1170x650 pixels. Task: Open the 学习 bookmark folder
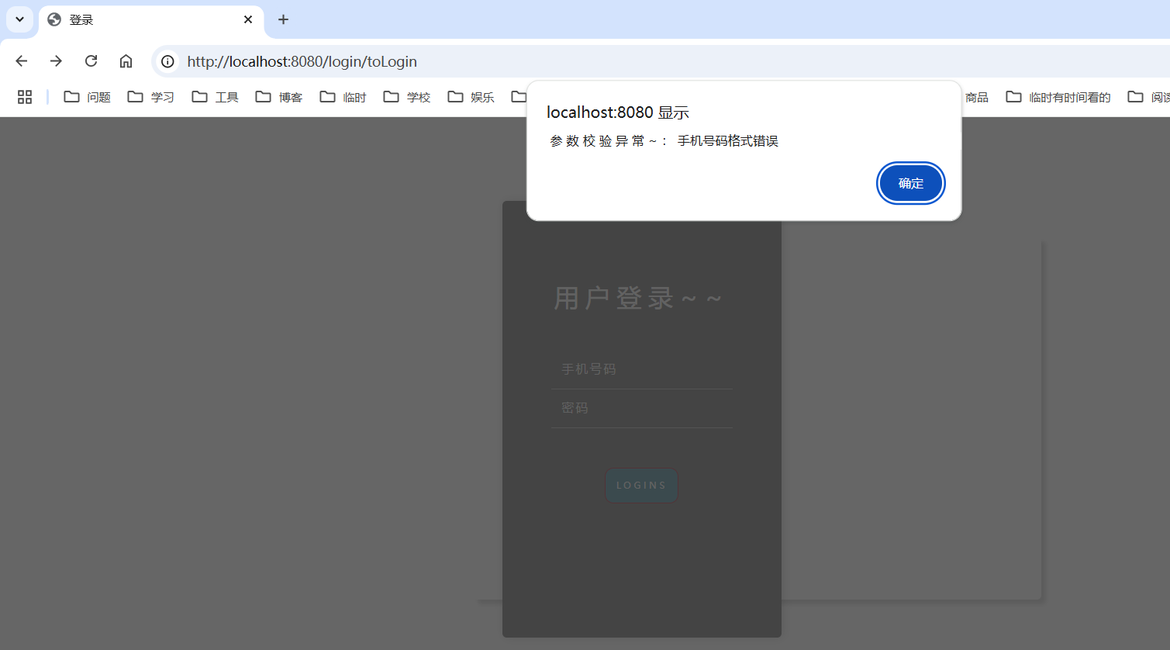click(x=151, y=97)
